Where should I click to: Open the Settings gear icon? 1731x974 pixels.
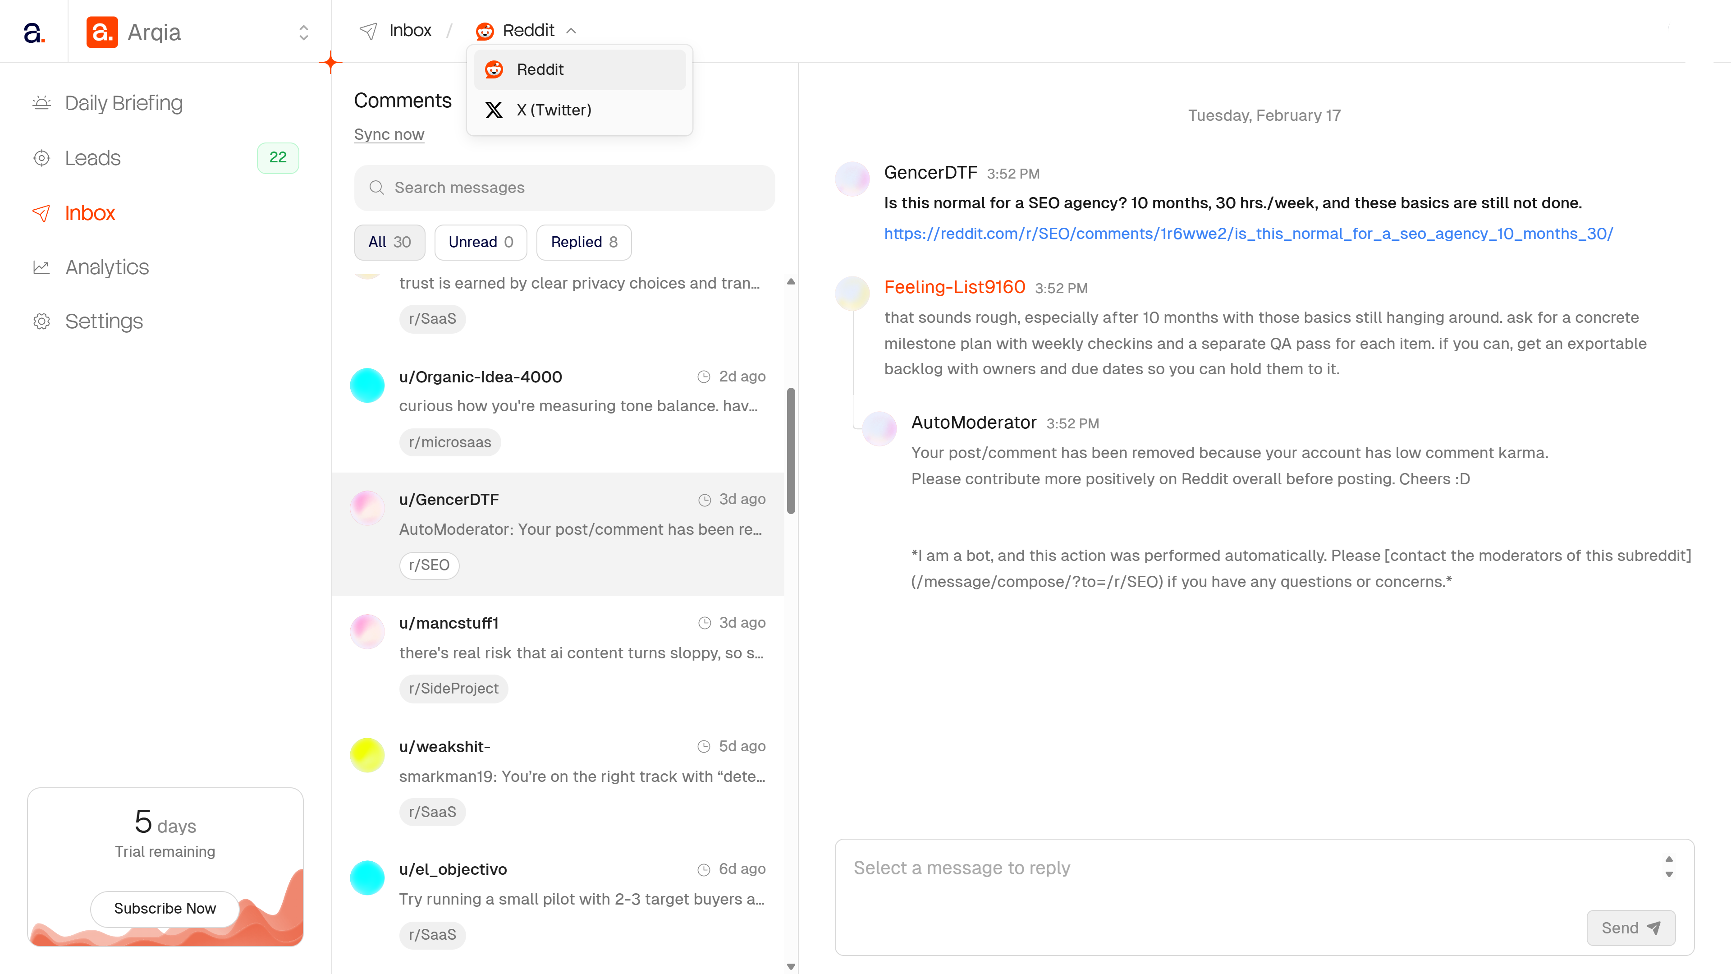tap(41, 321)
